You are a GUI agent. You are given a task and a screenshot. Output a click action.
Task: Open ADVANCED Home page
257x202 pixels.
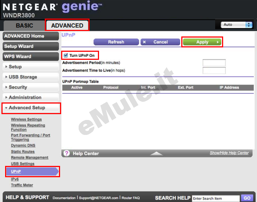[x=31, y=36]
